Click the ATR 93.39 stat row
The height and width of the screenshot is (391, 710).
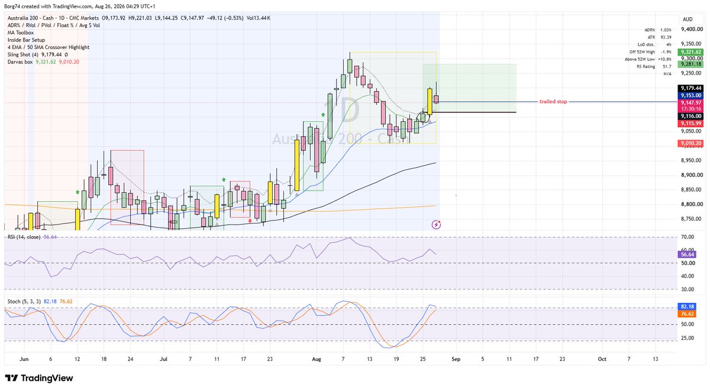pos(659,37)
